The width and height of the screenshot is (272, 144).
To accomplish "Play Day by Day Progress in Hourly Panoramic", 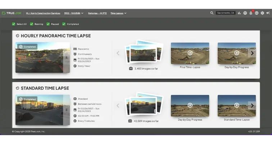I will pyautogui.click(x=237, y=53).
